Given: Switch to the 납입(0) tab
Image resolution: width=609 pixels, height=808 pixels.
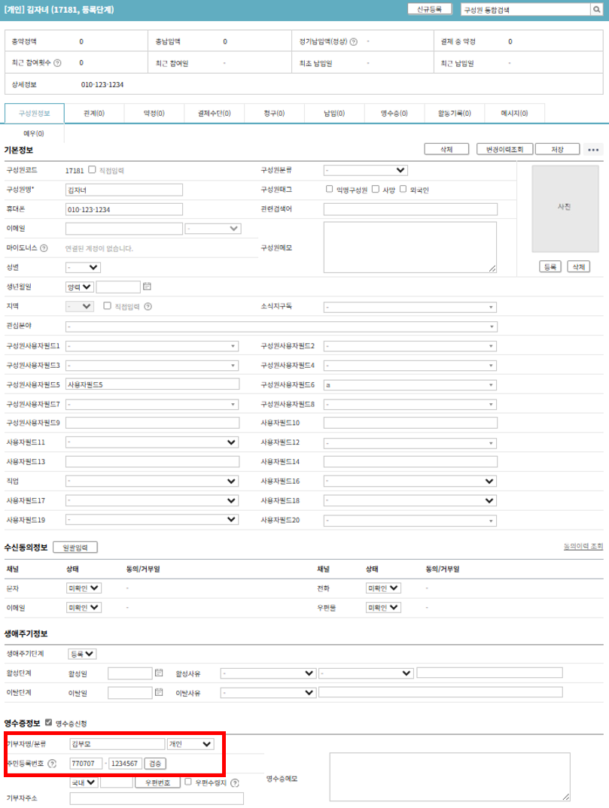Looking at the screenshot, I should 334,114.
